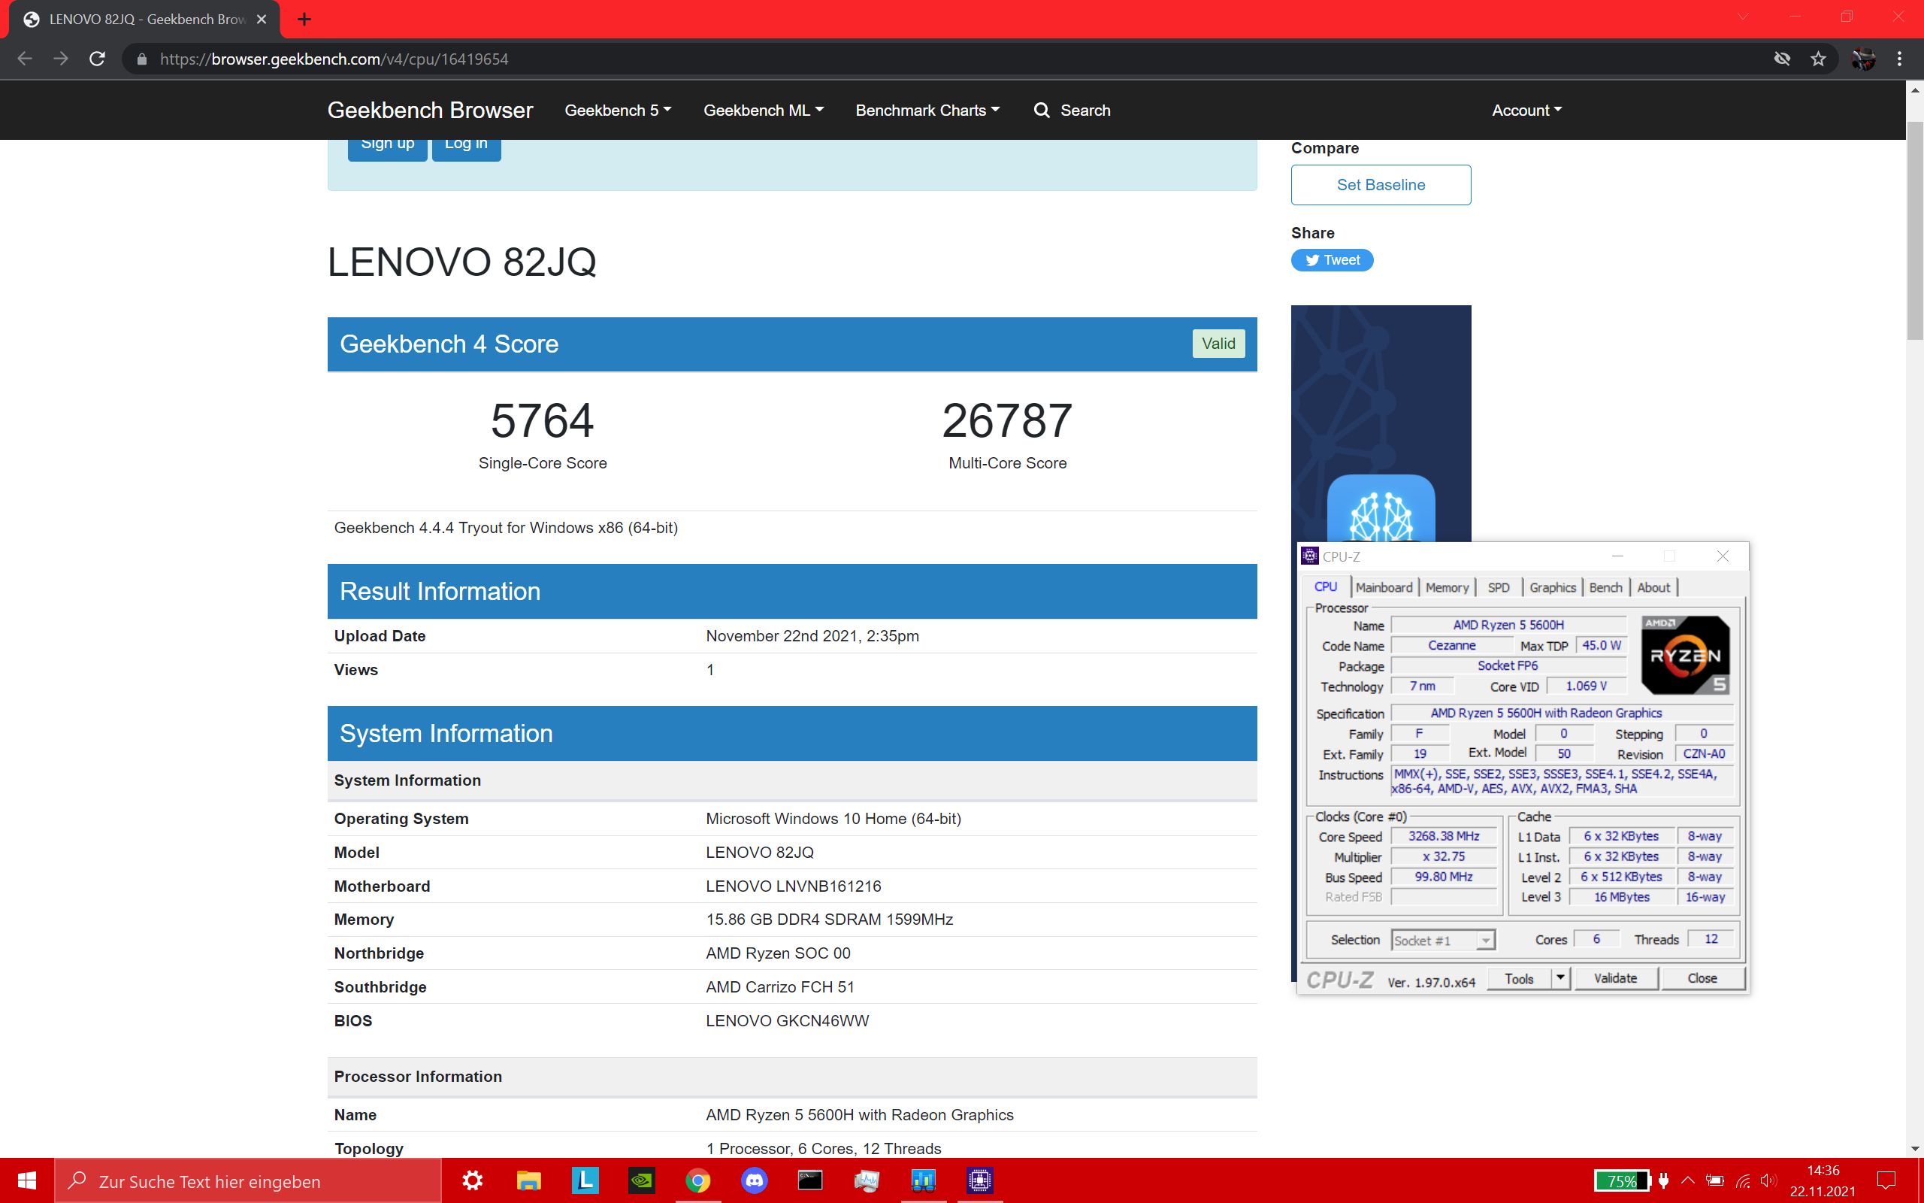Switch to the CPU-Z Bench tab
Viewport: 1924px width, 1203px height.
[x=1605, y=587]
